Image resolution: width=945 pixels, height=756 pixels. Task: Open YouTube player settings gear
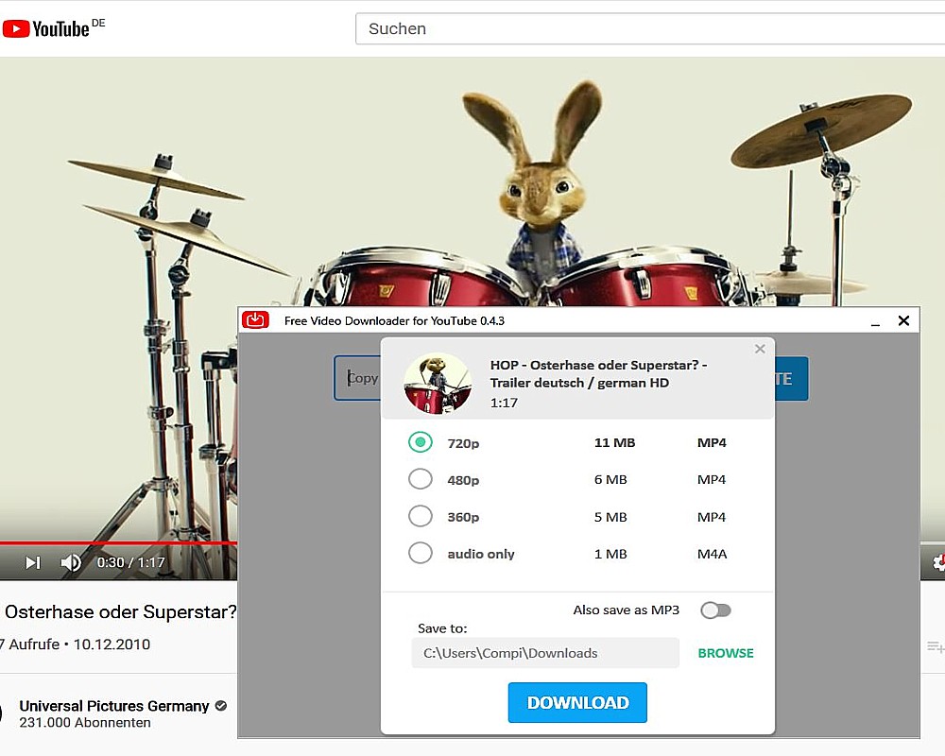pyautogui.click(x=939, y=562)
